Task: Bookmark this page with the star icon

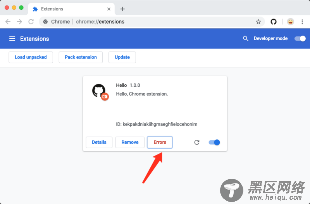Action: point(258,22)
